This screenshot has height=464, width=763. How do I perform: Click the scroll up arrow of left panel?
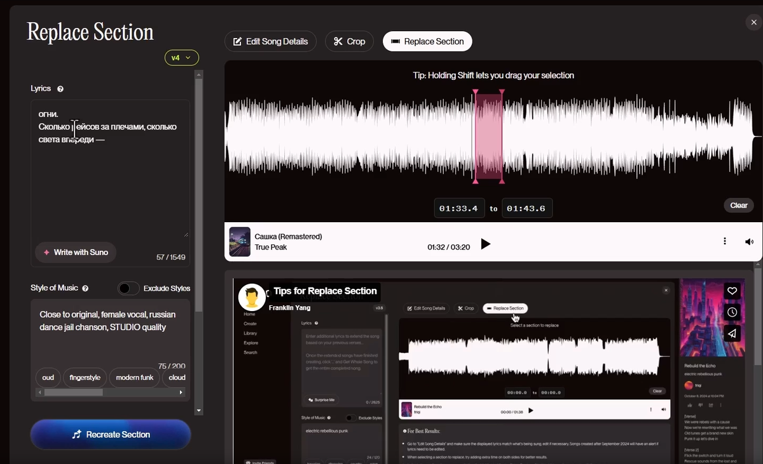pos(199,74)
